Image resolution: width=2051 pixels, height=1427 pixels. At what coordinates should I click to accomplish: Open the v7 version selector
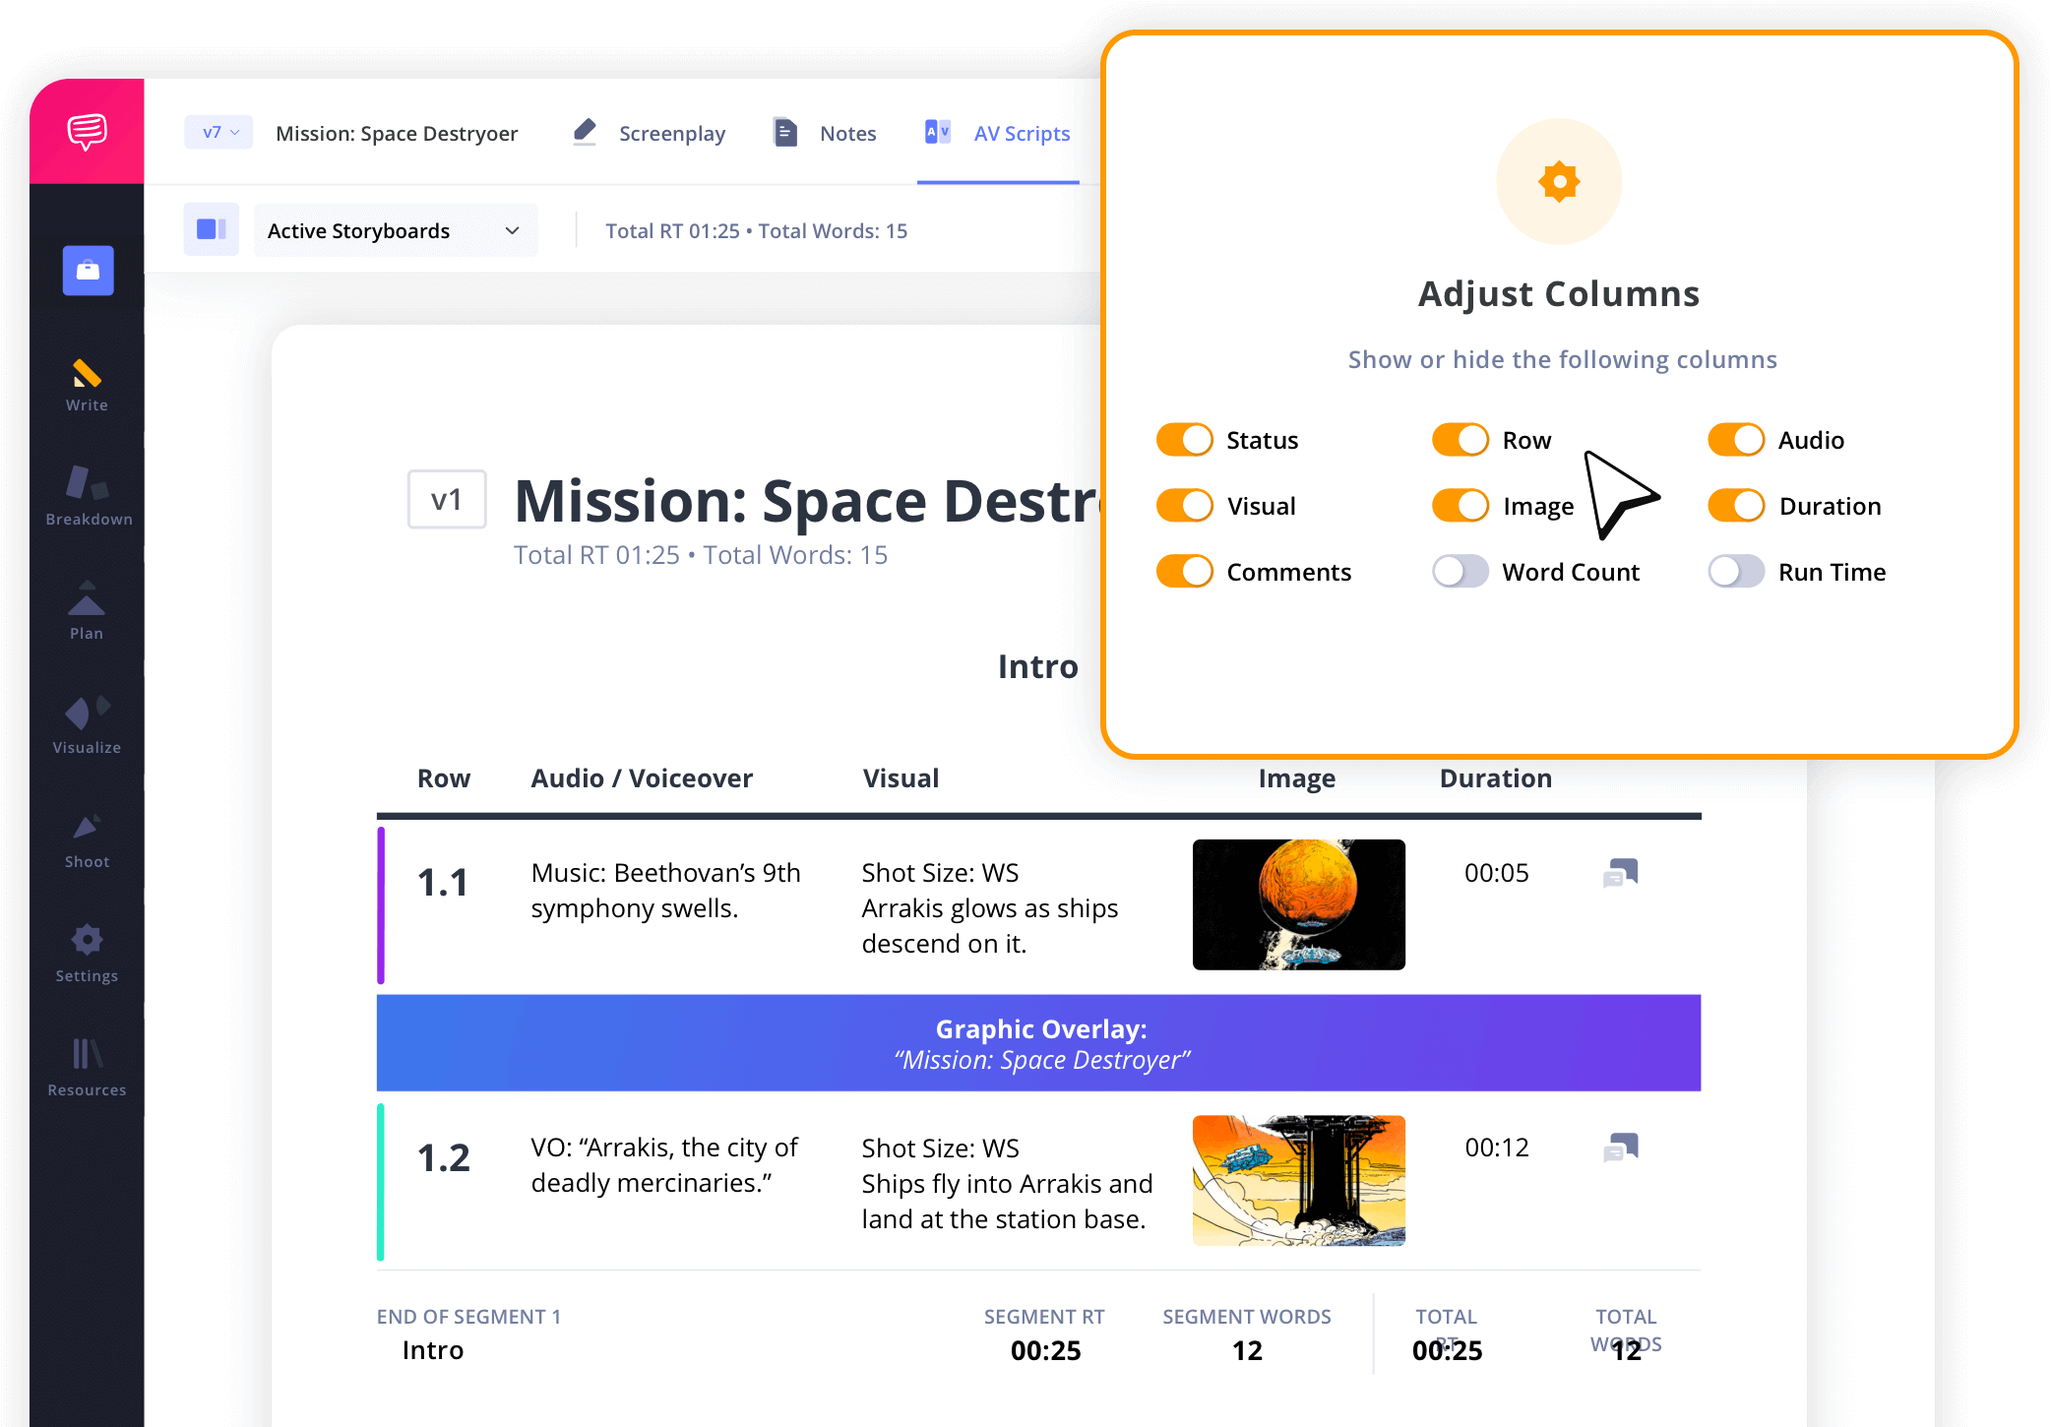218,132
